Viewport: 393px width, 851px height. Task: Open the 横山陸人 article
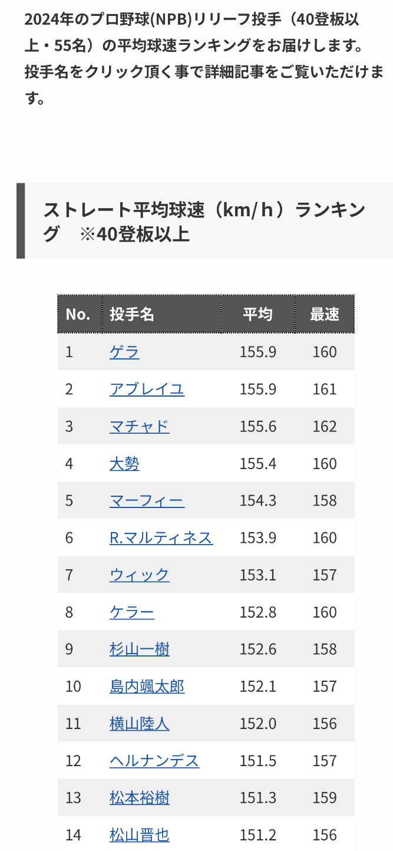(x=139, y=724)
